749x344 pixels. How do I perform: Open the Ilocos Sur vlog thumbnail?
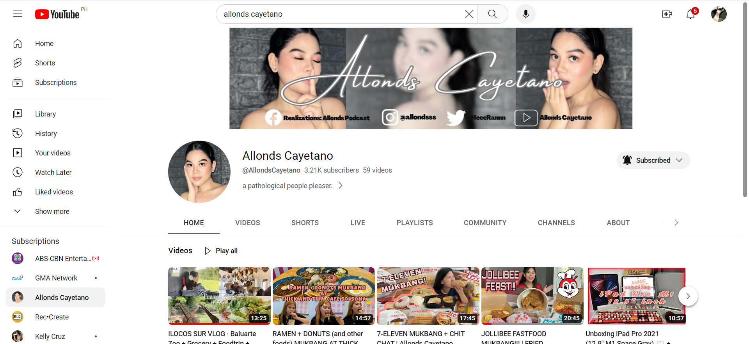pos(219,296)
